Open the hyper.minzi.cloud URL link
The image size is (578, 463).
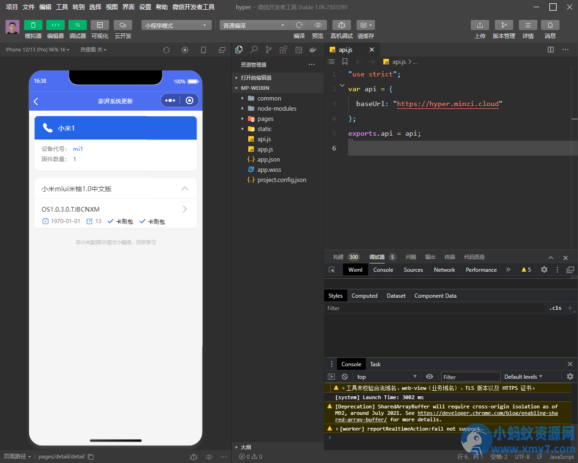pos(448,104)
